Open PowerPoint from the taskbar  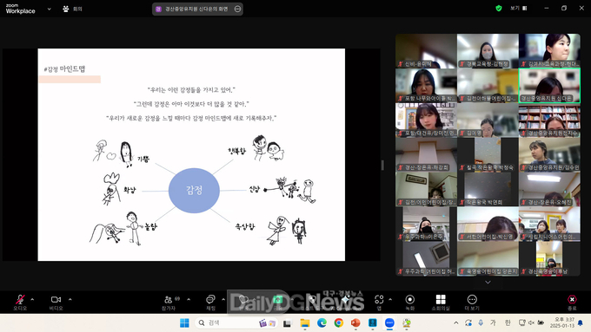(x=355, y=322)
